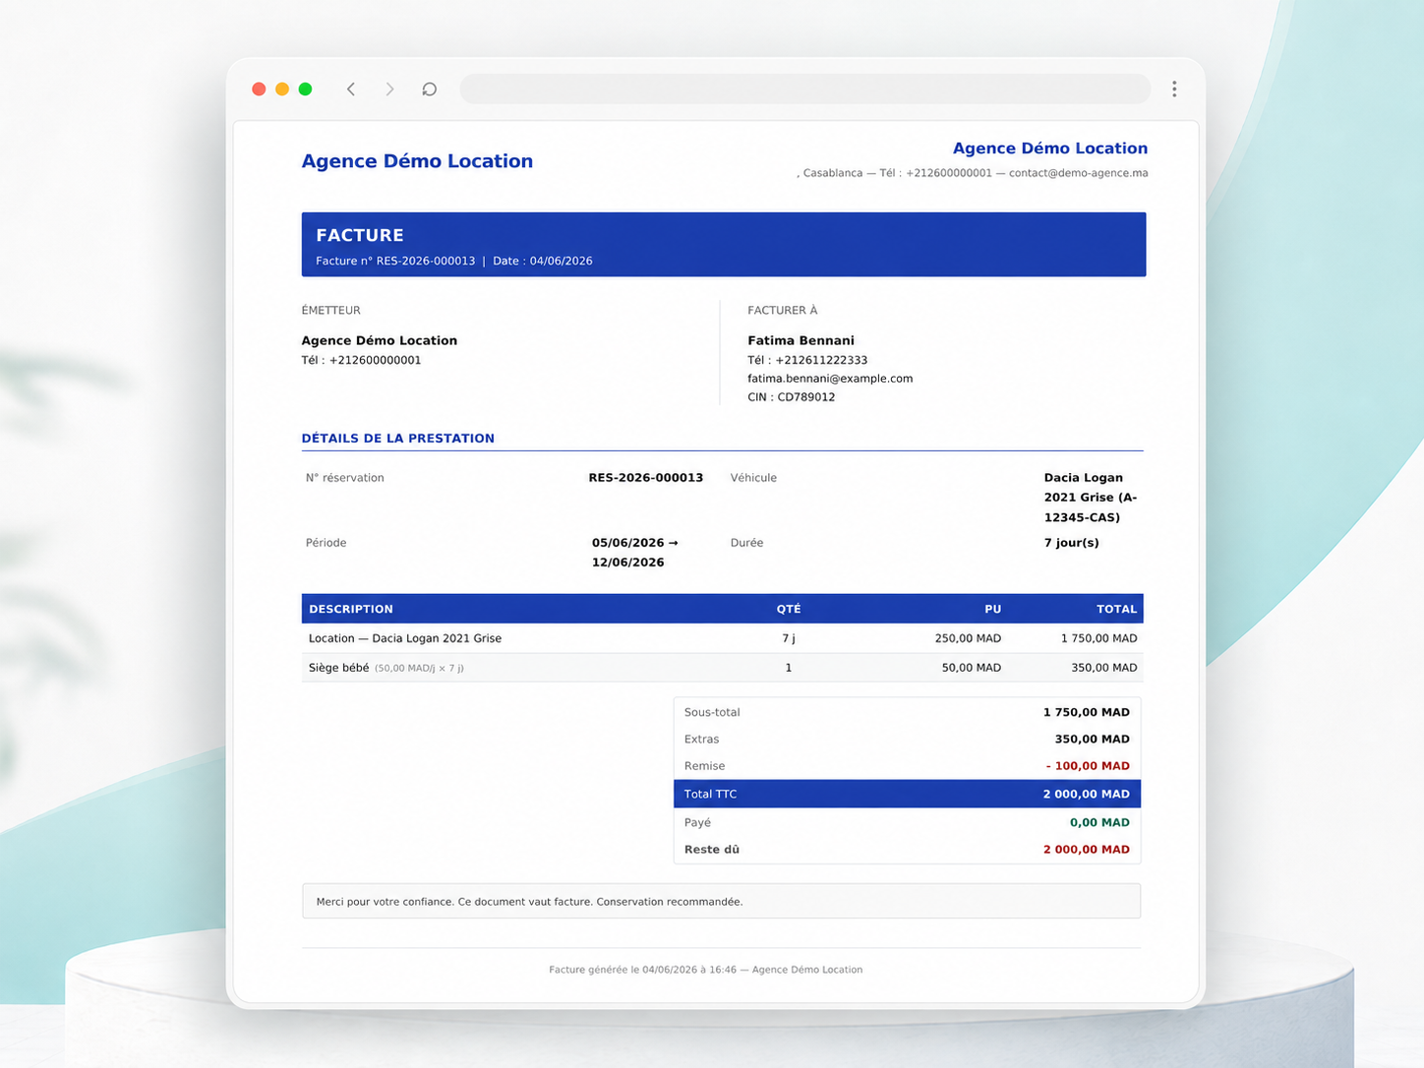Click the DESCRIPTION column header
The image size is (1424, 1068).
(x=351, y=610)
